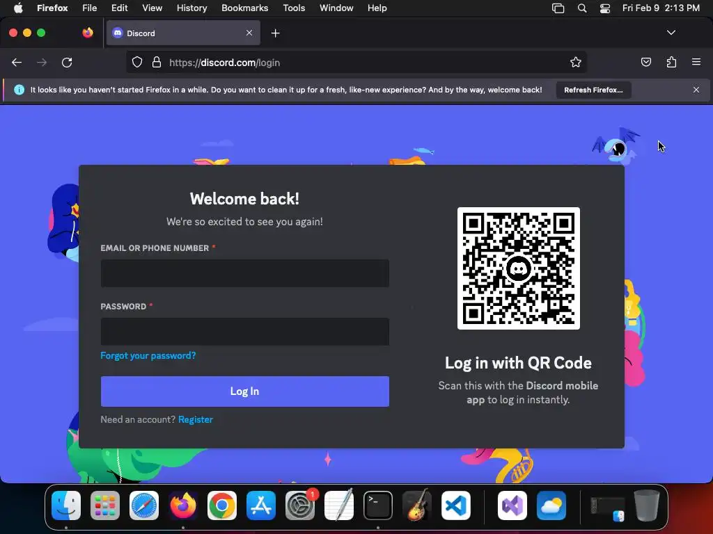Click the Email or Phone Number field
This screenshot has width=713, height=534.
click(x=244, y=273)
